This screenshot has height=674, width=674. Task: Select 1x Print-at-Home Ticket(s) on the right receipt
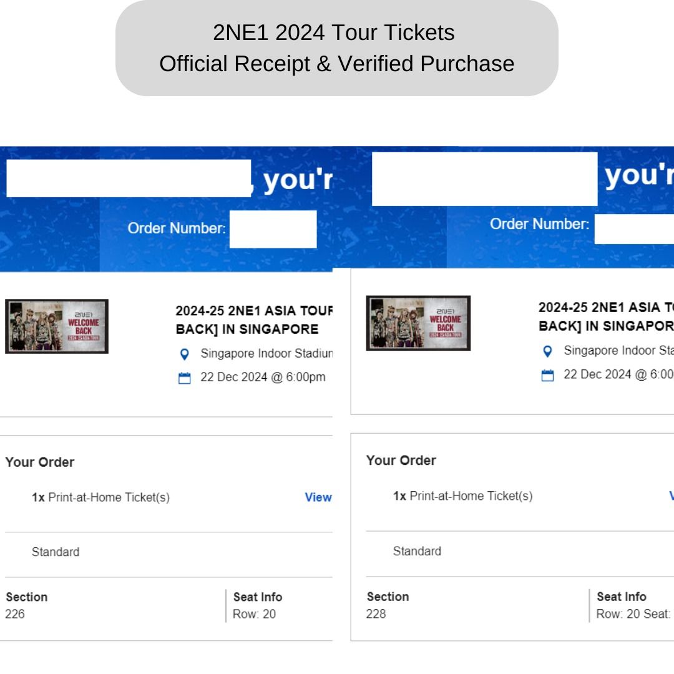point(463,496)
